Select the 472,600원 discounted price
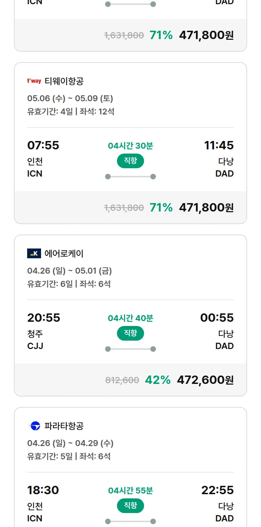 205,380
